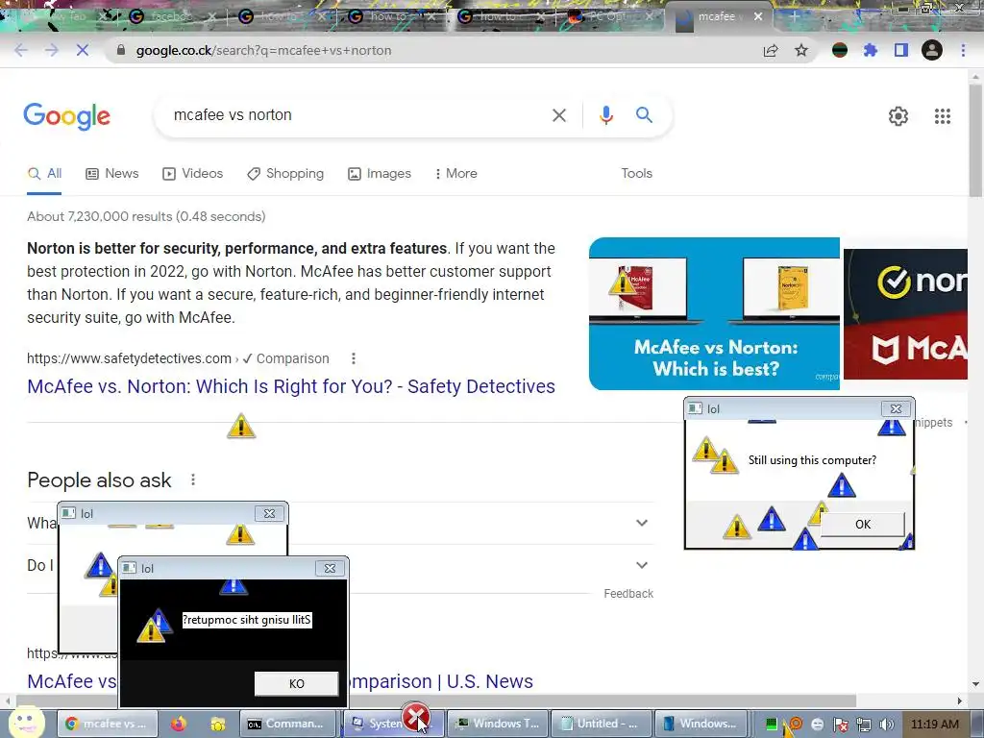Screen dimensions: 984x738
Task: Open a new Chrome tab
Action: tap(794, 17)
